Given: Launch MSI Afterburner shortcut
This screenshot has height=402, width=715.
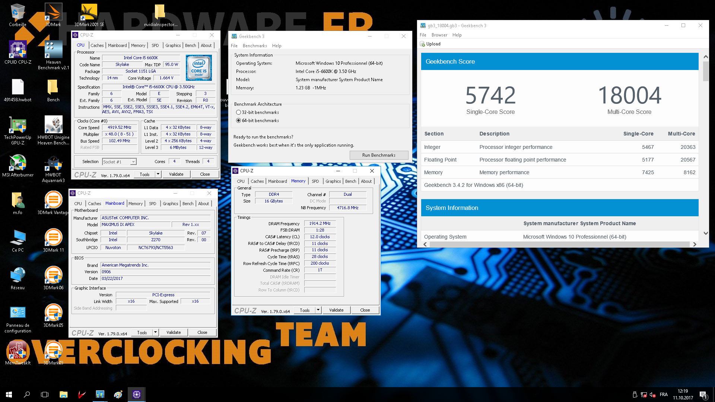Looking at the screenshot, I should click(18, 165).
